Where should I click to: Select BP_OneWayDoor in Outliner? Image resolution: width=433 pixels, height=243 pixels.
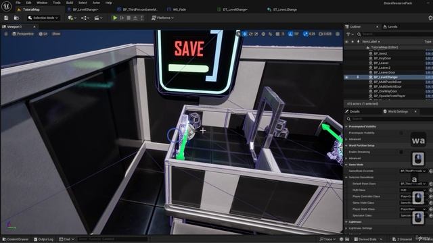tap(386, 91)
